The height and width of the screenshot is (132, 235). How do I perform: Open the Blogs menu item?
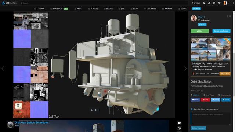134,9
